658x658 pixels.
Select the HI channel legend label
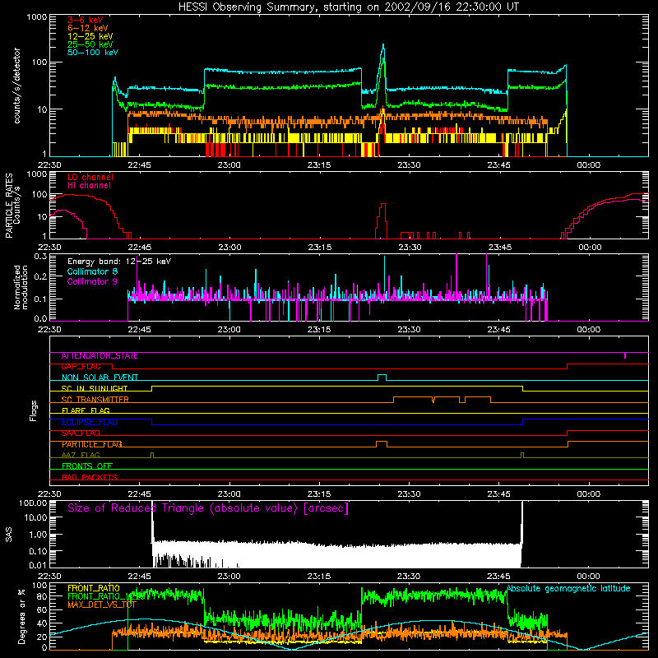tap(89, 186)
